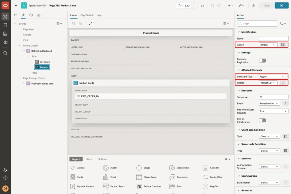Screen dimensions: 291x194
Task: Switch to the Layout tab
Action: pyautogui.click(x=74, y=15)
